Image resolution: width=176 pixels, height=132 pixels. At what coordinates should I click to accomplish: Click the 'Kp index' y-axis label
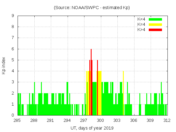coord(4,65)
